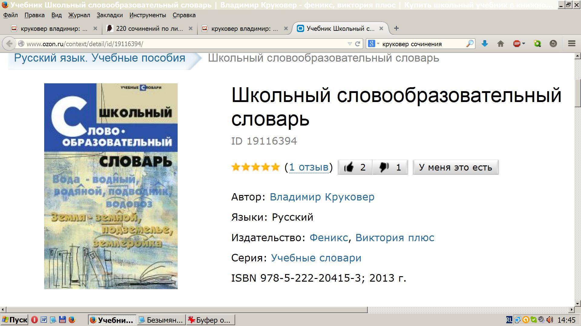Click the thumbs up like button
This screenshot has width=581, height=326.
[x=355, y=167]
